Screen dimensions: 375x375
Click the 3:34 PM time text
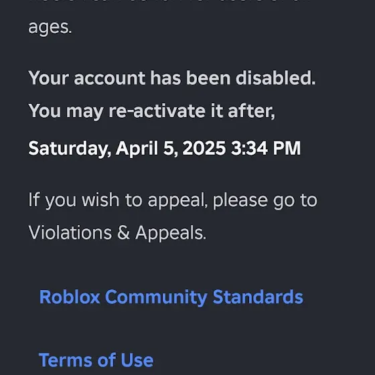(266, 148)
